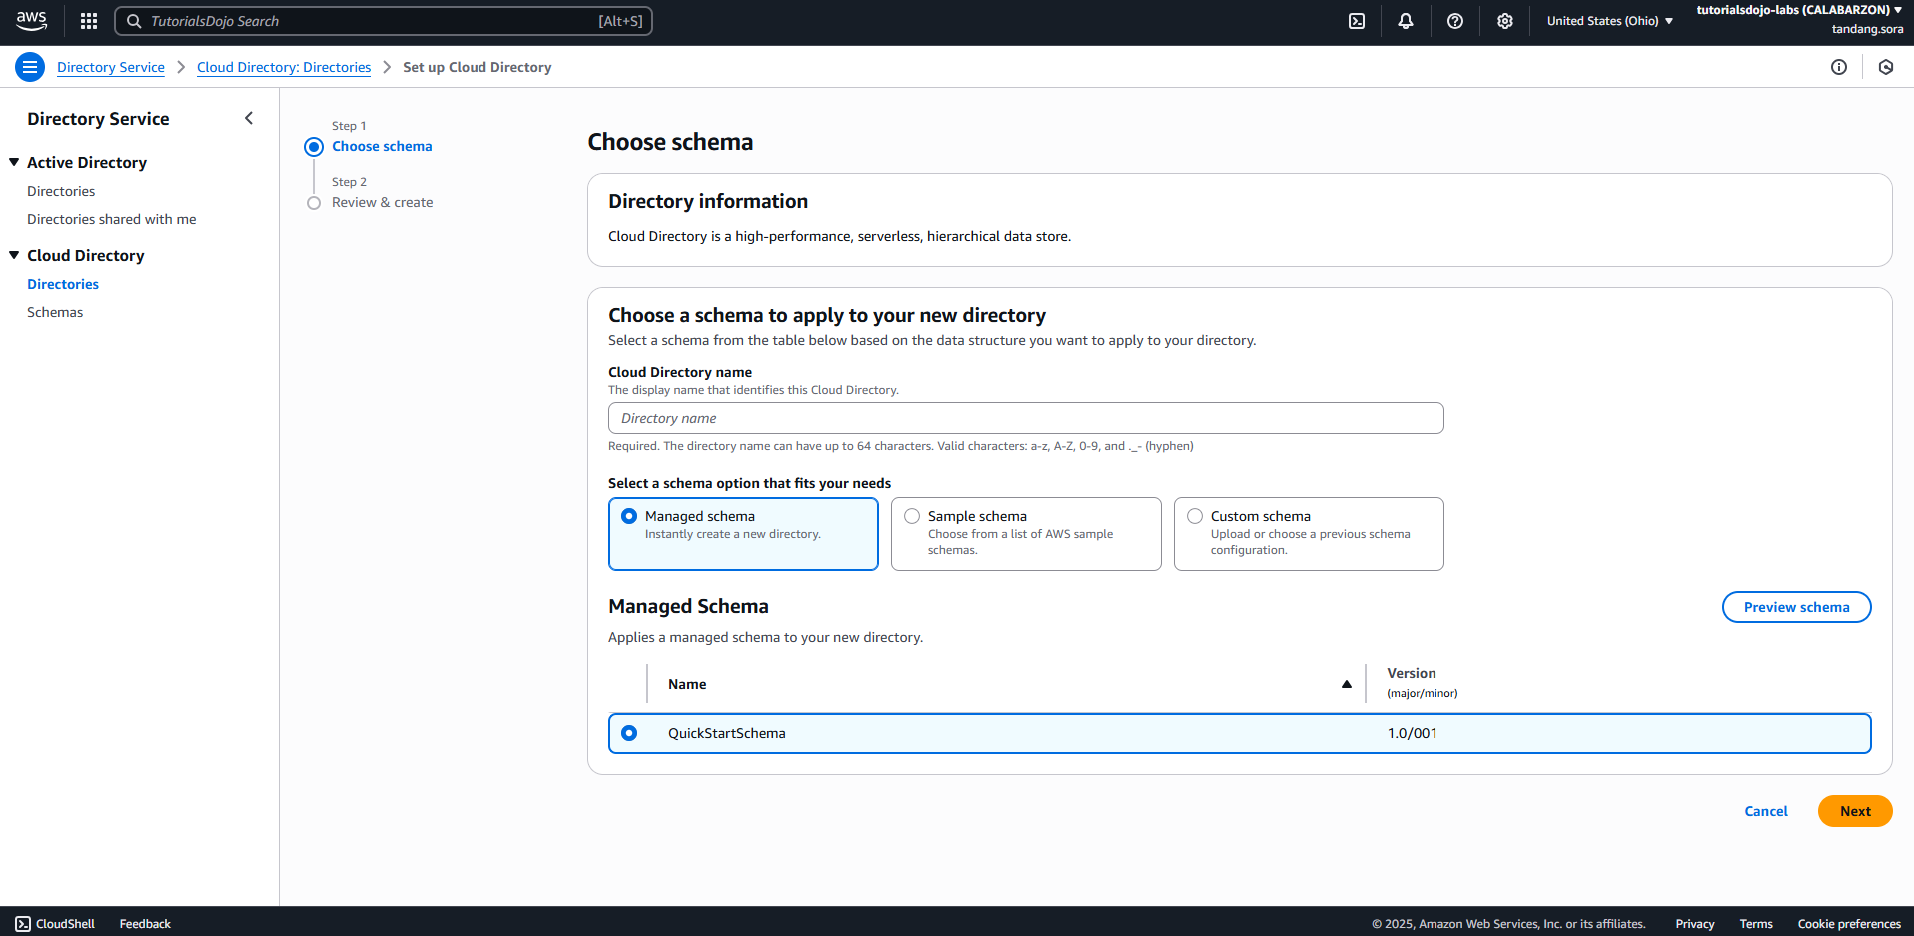Select the QuickStartSchema row radio
This screenshot has width=1914, height=936.
629,733
